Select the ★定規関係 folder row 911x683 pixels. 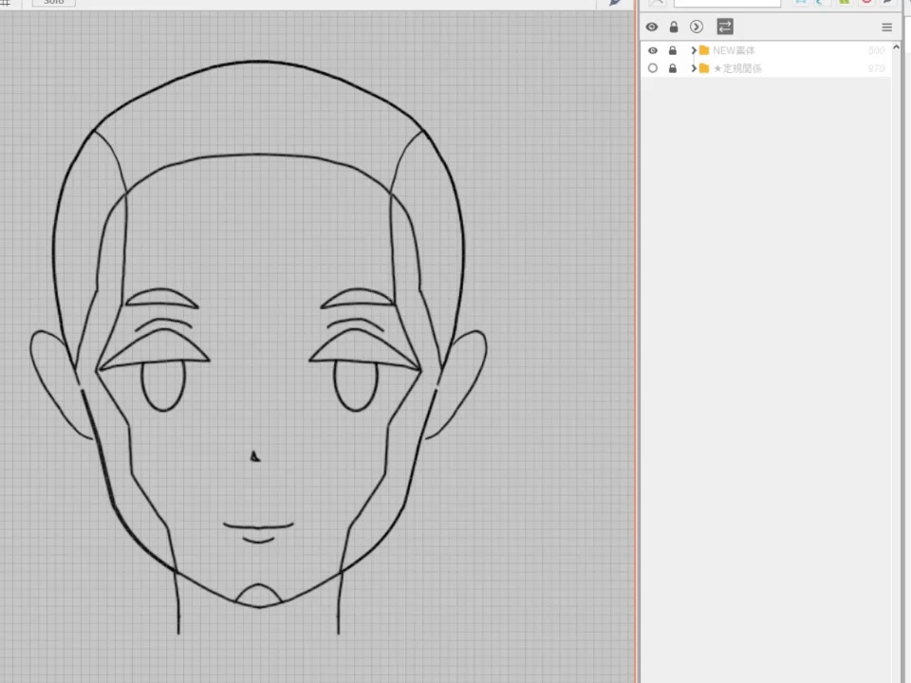[x=766, y=68]
